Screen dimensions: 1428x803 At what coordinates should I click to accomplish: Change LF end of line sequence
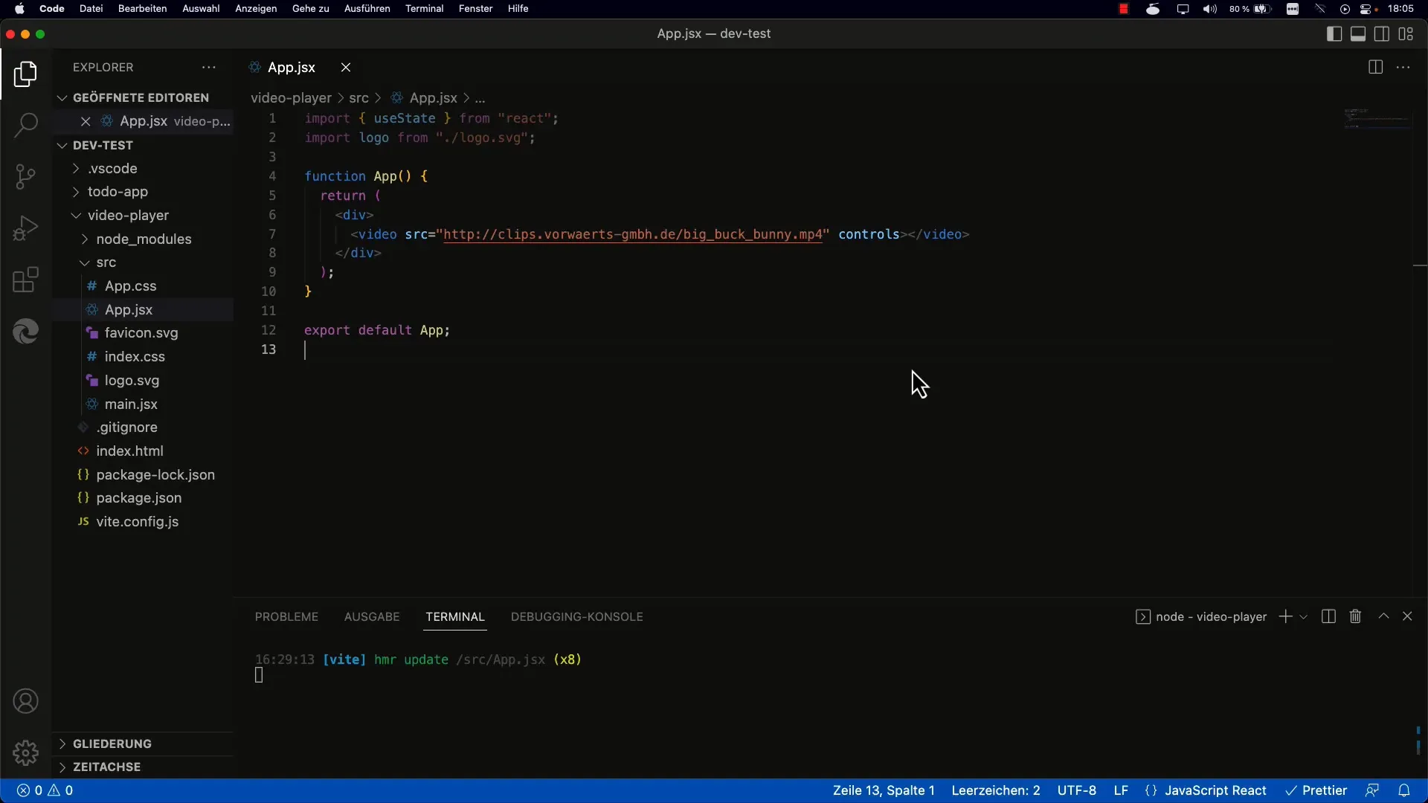(1121, 790)
